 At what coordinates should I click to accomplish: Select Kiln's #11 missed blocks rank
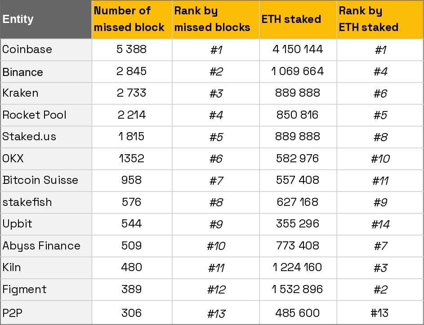point(216,268)
